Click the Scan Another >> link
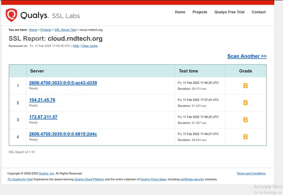Viewport: 283px width, 195px height. click(x=247, y=56)
